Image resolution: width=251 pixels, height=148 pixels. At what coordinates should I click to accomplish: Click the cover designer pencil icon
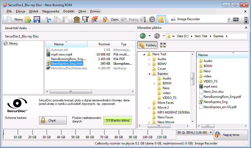tap(85, 19)
